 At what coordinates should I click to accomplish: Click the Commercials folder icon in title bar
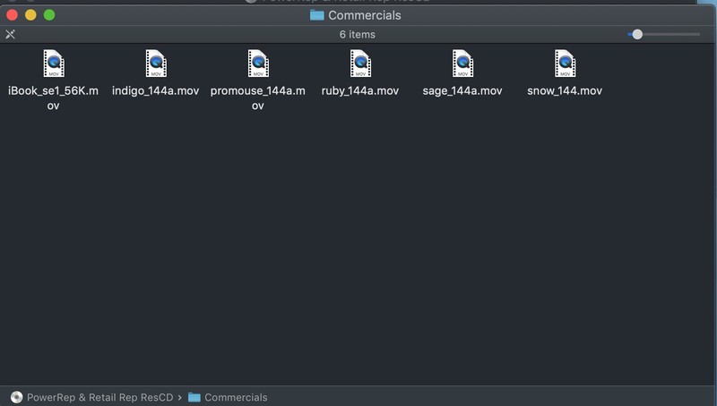317,15
